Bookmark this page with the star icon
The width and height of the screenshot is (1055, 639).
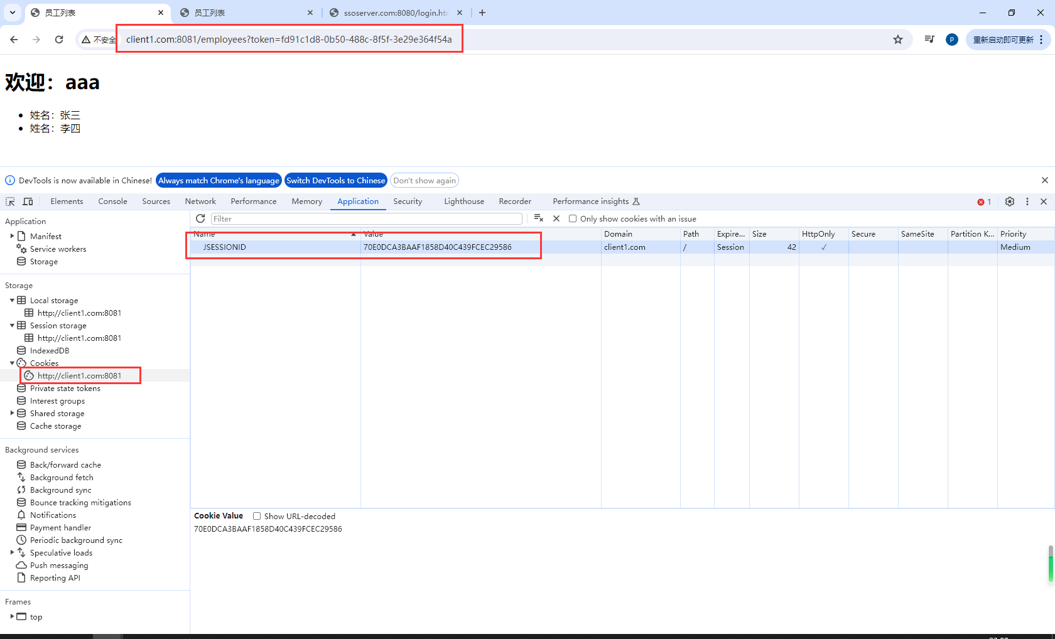point(898,40)
